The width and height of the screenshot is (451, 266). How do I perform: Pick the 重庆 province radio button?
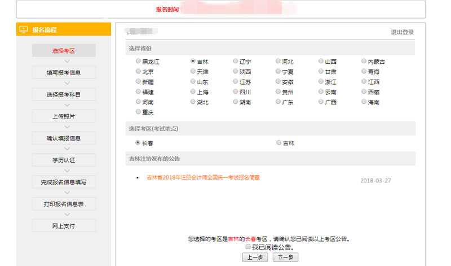click(138, 112)
